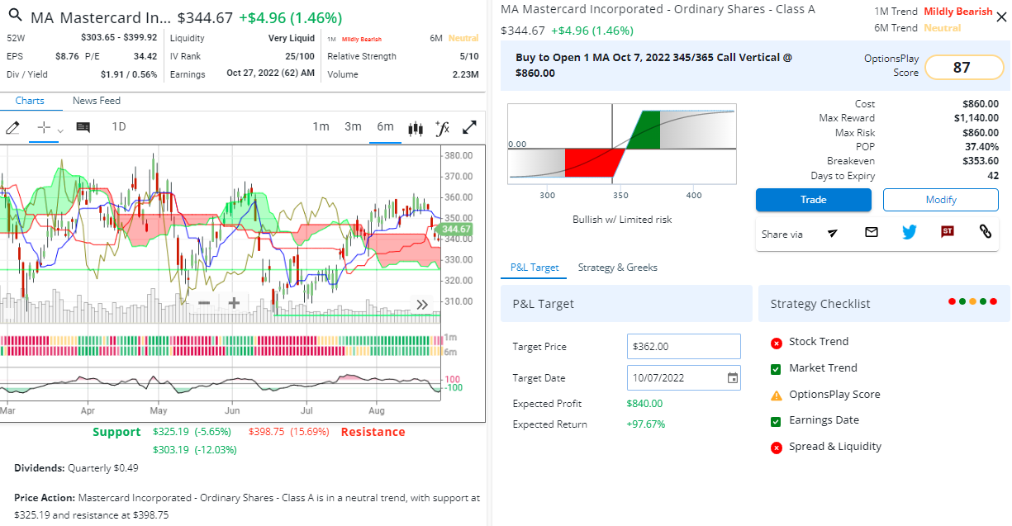
Task: Close the trade idea panel
Action: [x=1001, y=18]
